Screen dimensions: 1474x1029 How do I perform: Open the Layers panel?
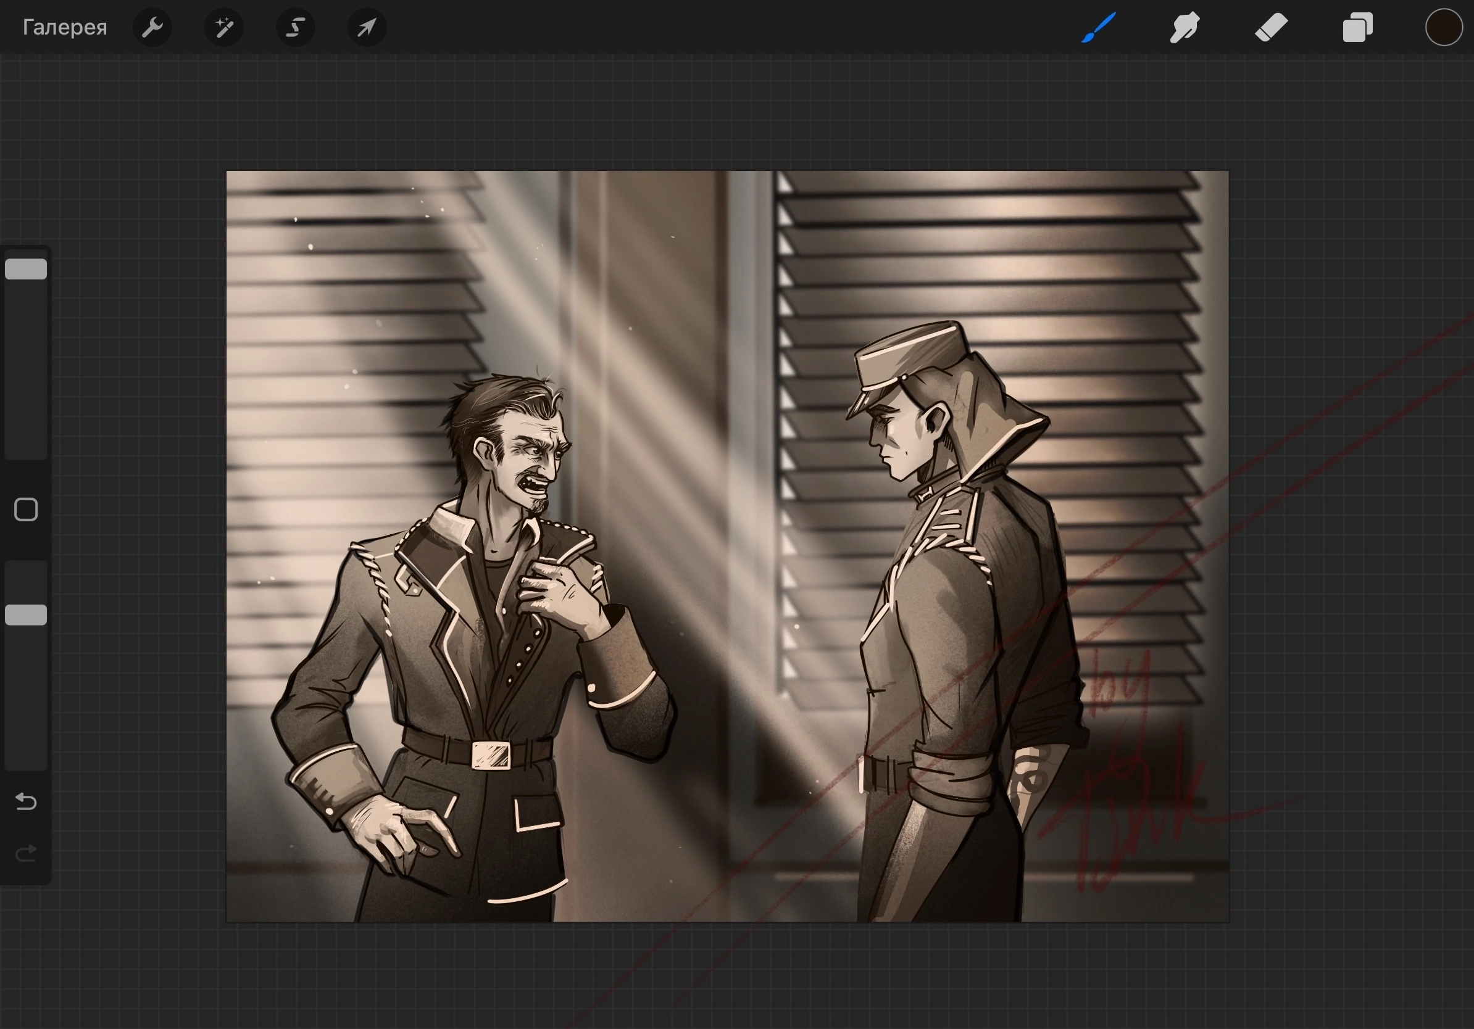(1357, 28)
